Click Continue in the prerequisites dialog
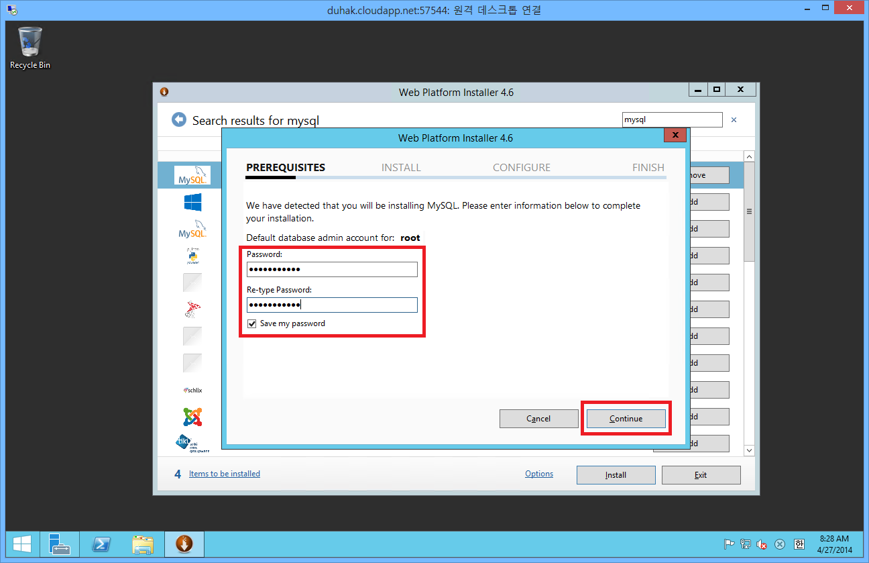 click(626, 419)
